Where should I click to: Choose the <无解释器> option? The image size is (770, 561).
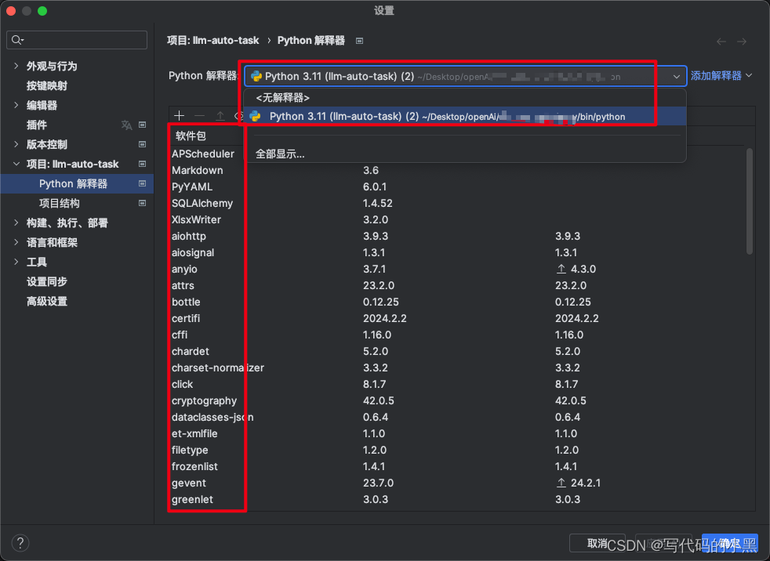coord(464,98)
